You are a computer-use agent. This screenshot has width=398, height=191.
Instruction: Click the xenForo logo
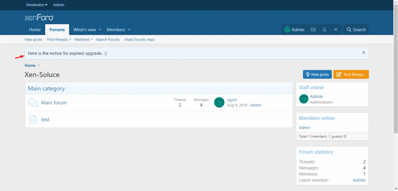[39, 18]
